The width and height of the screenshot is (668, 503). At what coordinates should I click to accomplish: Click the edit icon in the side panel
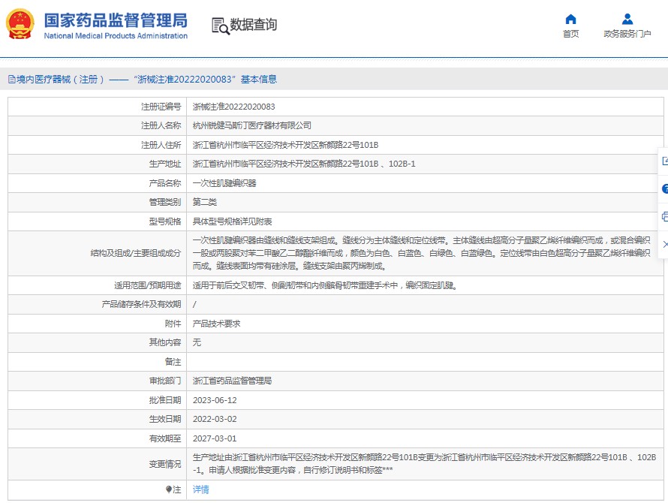(665, 161)
